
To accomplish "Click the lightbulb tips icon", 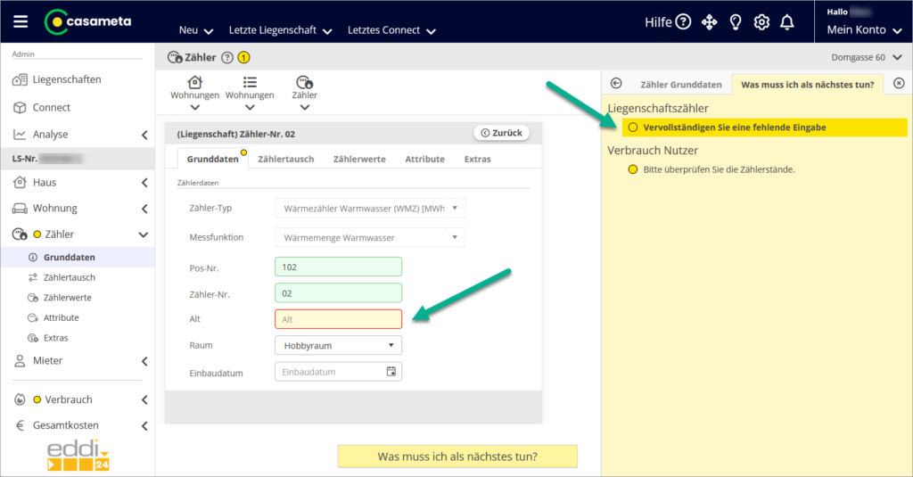I will point(736,22).
